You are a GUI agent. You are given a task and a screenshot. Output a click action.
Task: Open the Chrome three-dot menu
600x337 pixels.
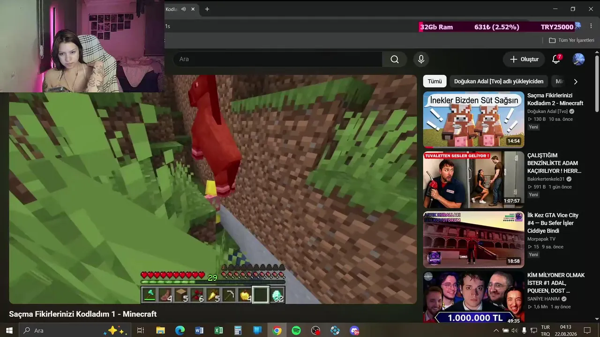591,26
